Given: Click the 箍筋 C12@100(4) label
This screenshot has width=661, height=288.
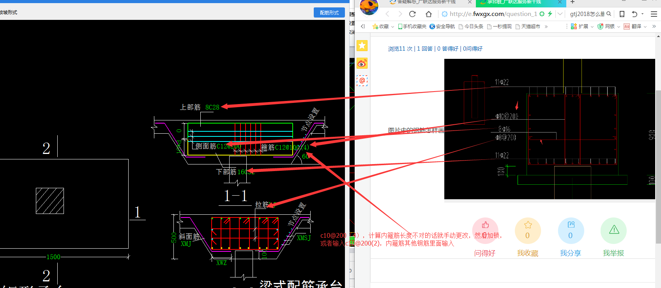Looking at the screenshot, I should coord(285,147).
